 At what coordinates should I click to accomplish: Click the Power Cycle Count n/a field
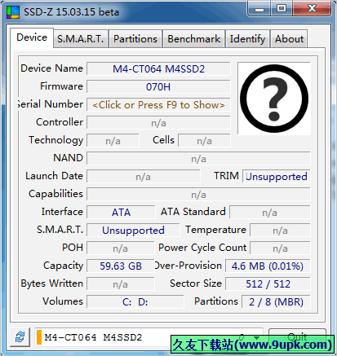click(x=280, y=248)
